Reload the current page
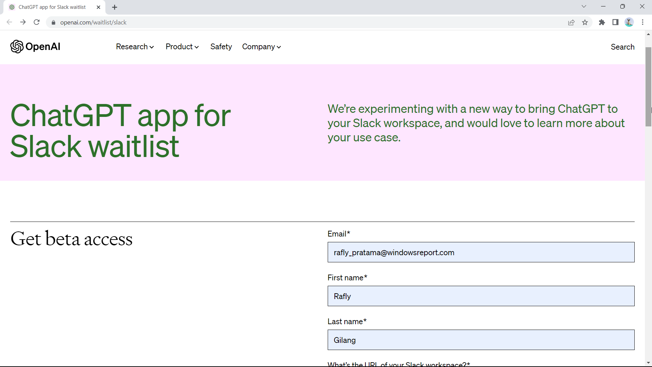This screenshot has width=652, height=367. 36,22
